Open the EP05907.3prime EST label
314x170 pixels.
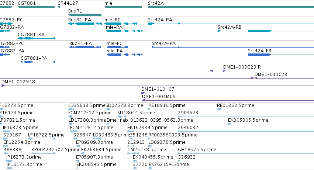coord(94,157)
